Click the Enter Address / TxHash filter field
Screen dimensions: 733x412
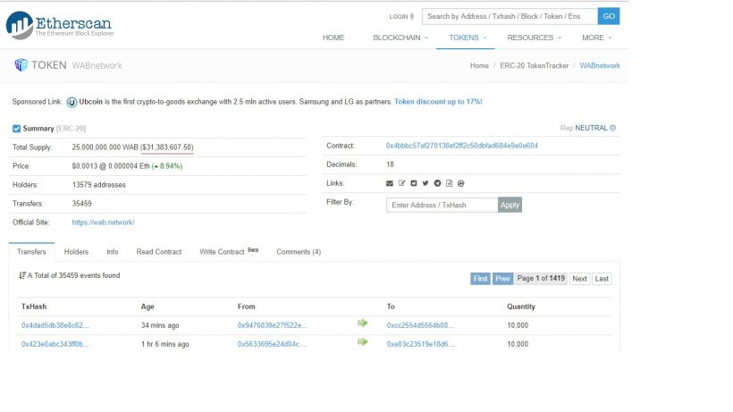[442, 205]
